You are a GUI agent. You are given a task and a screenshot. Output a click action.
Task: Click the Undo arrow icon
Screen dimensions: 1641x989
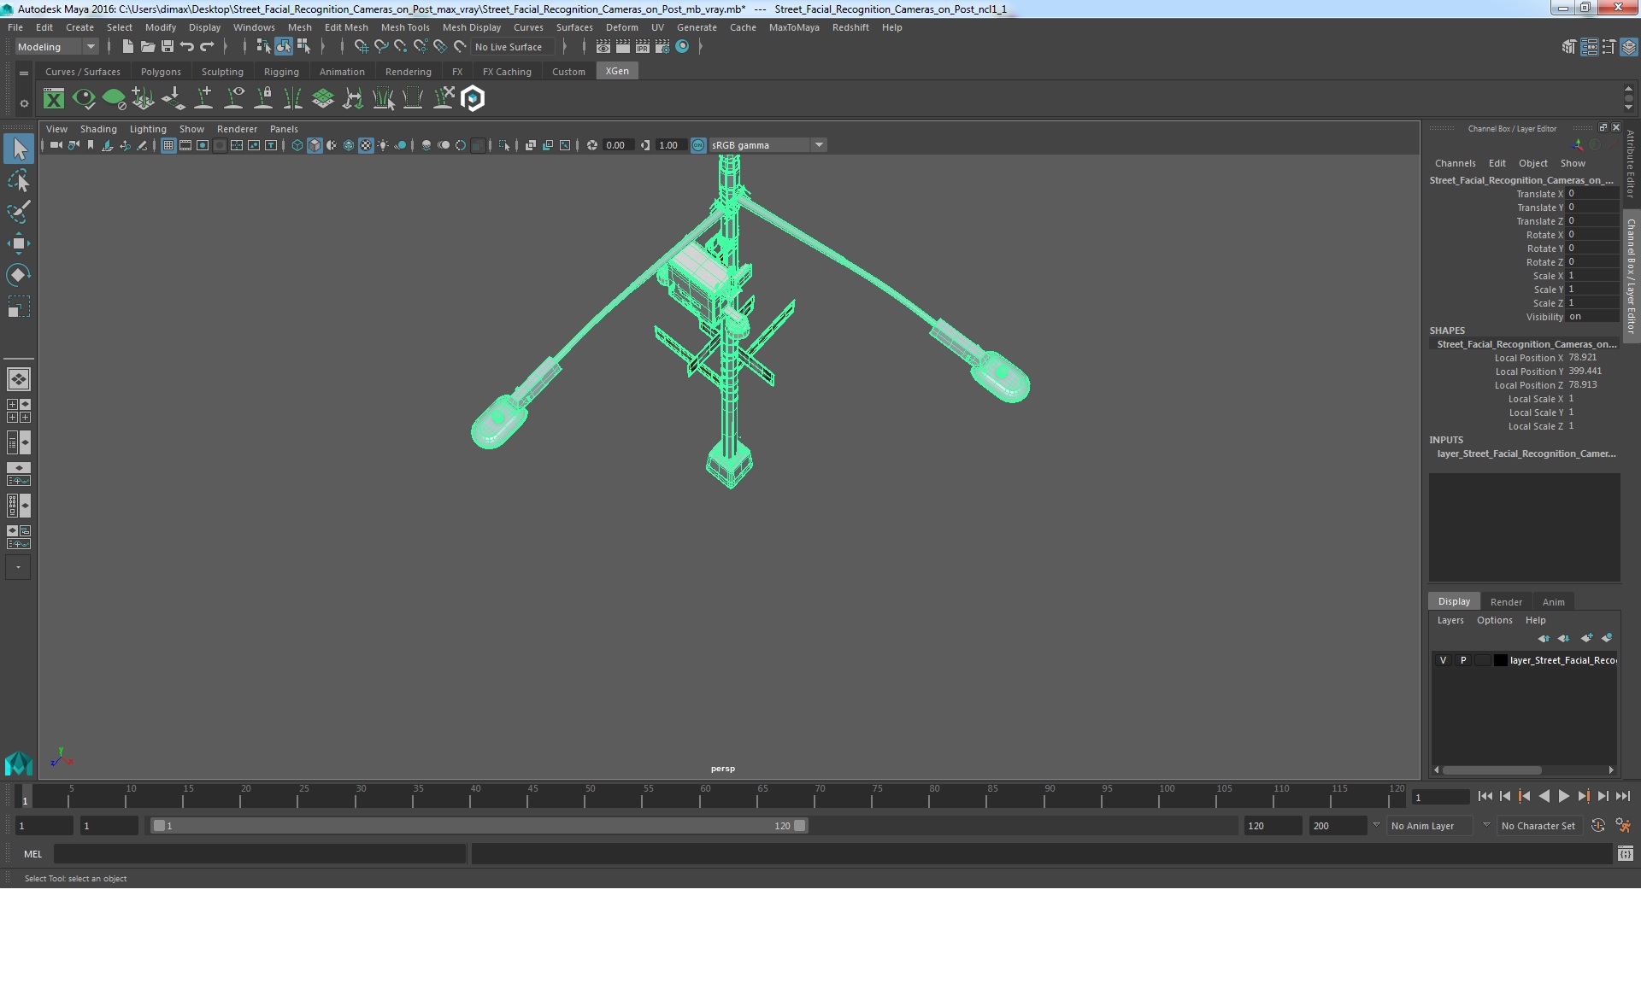[x=187, y=47]
